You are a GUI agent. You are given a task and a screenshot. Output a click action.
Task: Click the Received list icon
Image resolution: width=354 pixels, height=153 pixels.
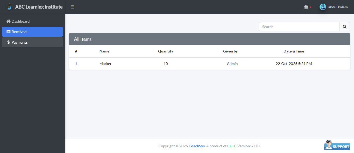[9, 32]
